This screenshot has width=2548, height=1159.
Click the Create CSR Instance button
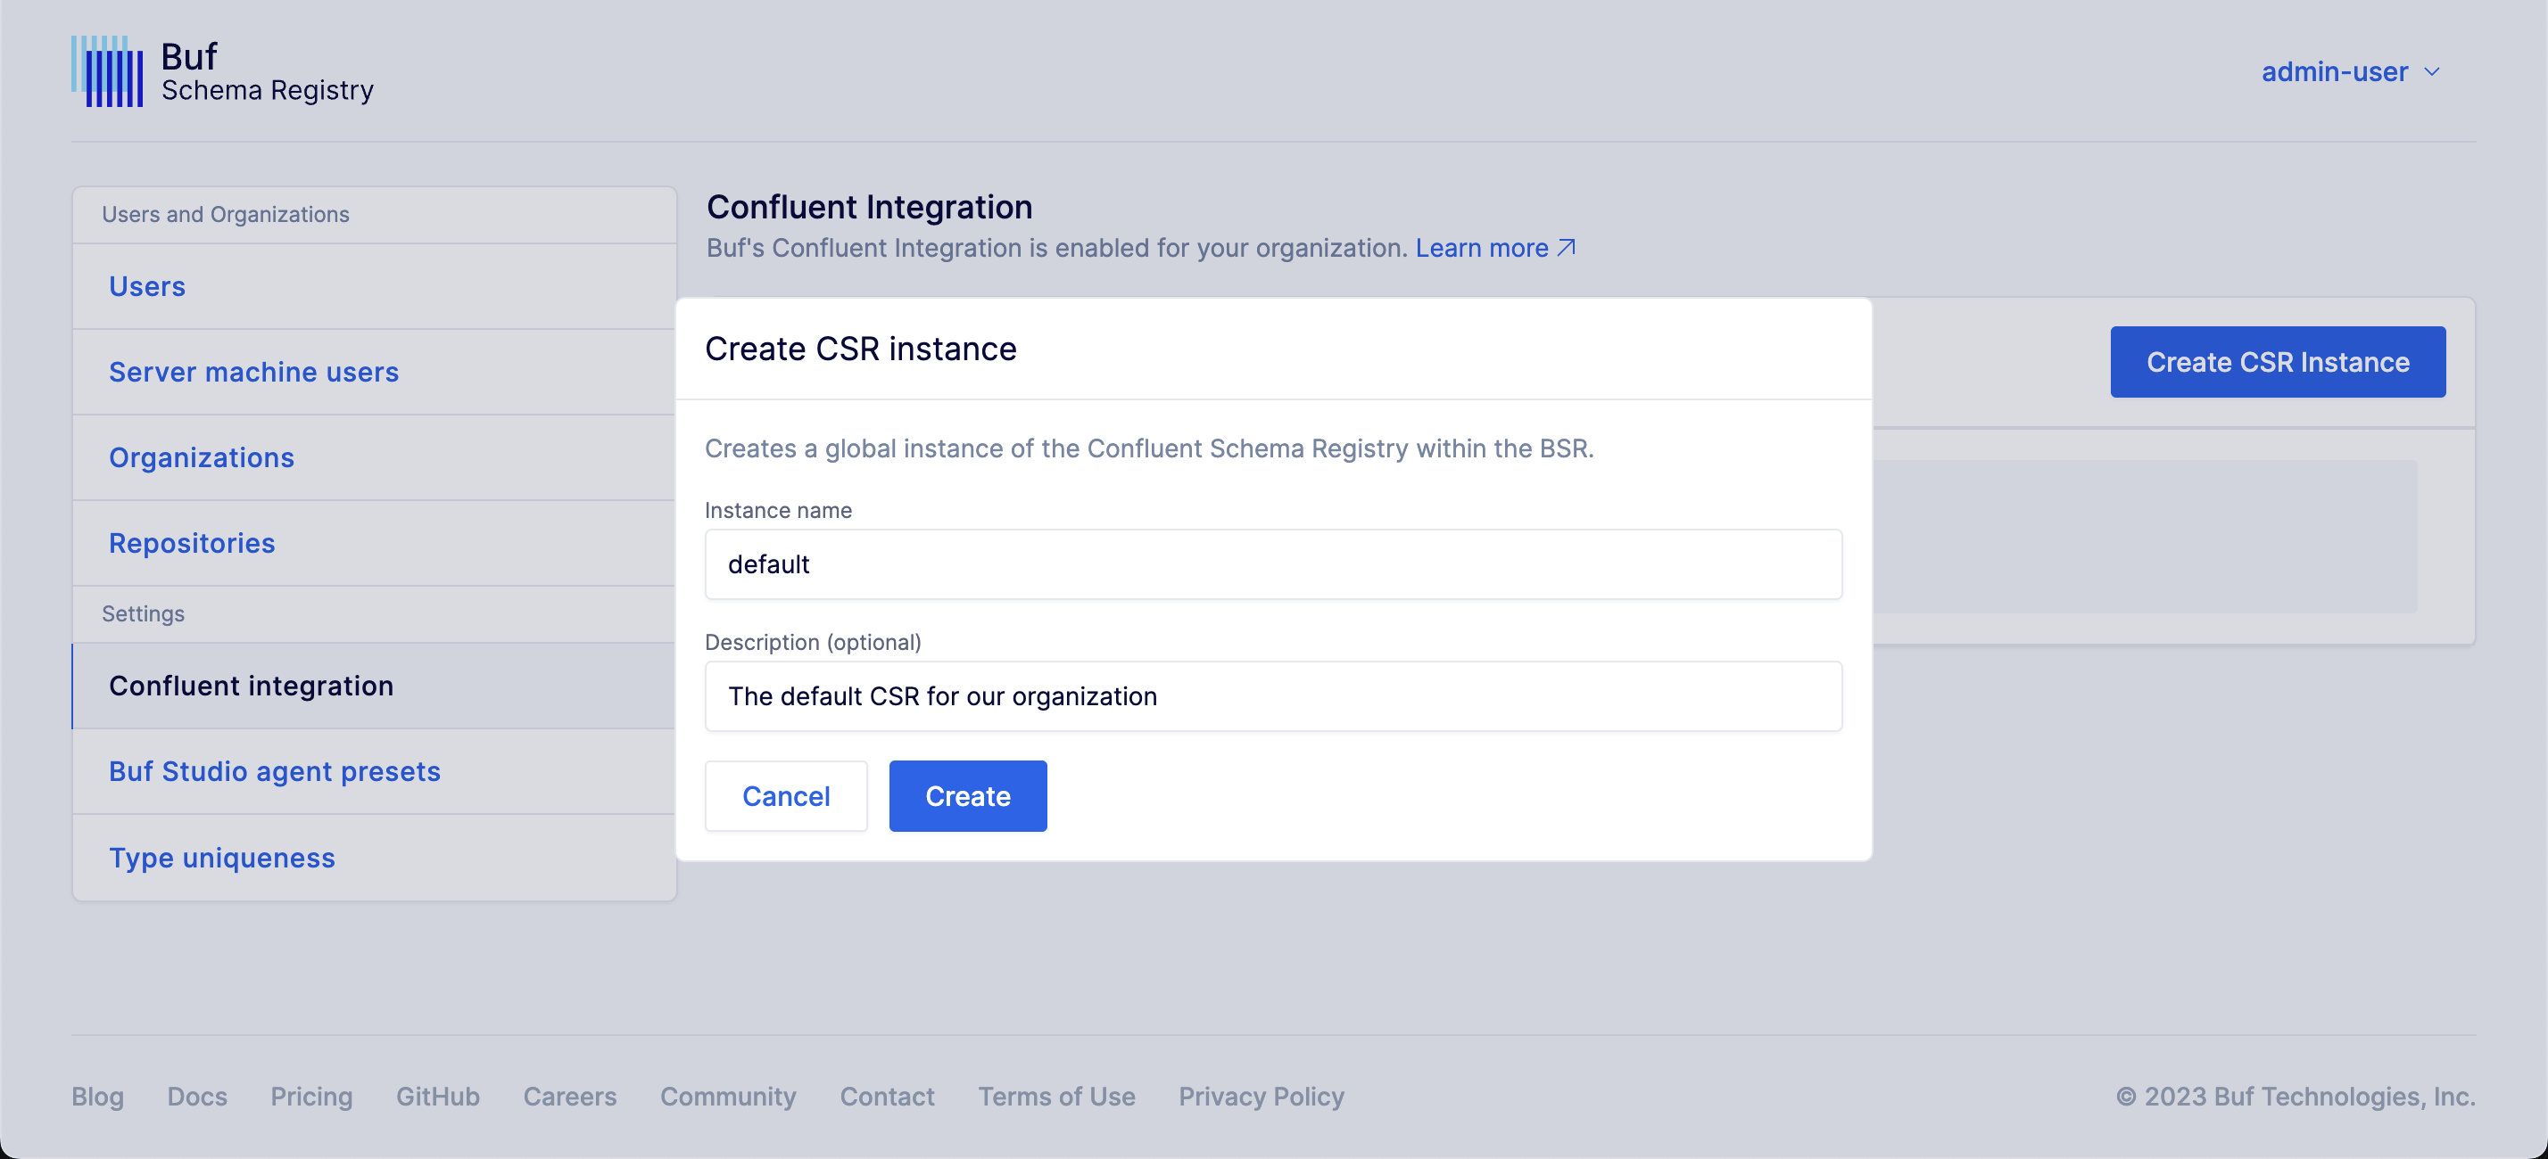point(2277,362)
